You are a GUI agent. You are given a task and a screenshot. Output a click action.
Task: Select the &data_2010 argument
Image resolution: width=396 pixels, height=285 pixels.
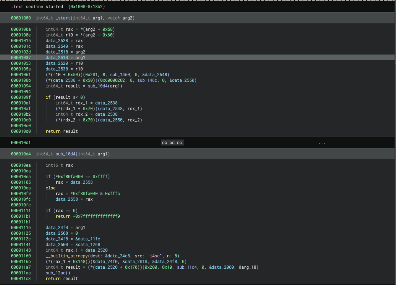[x=135, y=261]
